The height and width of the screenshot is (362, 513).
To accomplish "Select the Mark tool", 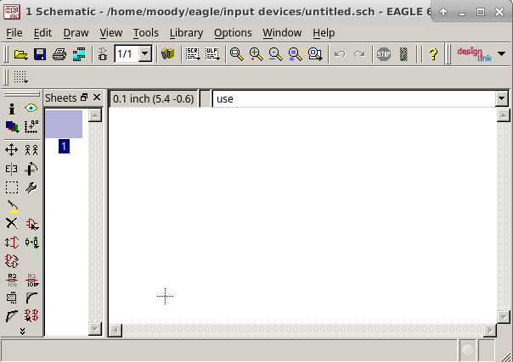I will tap(31, 126).
